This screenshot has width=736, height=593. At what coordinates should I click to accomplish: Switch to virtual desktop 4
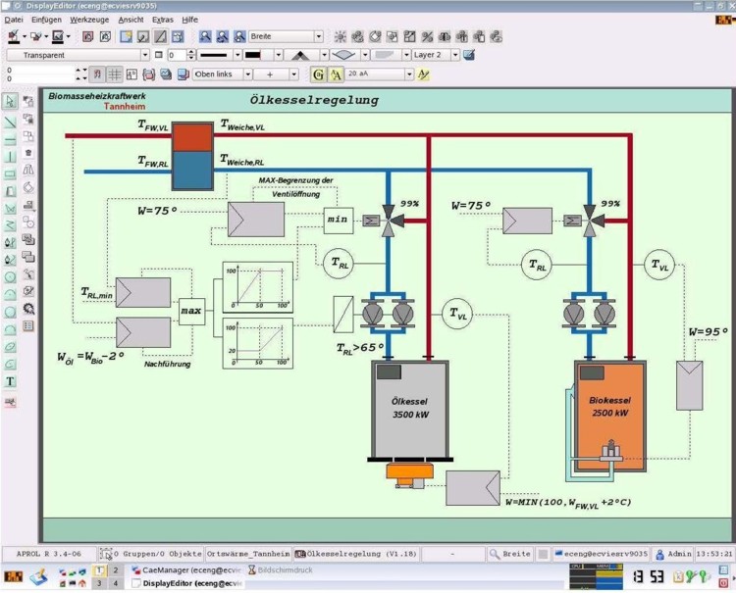coord(116,583)
